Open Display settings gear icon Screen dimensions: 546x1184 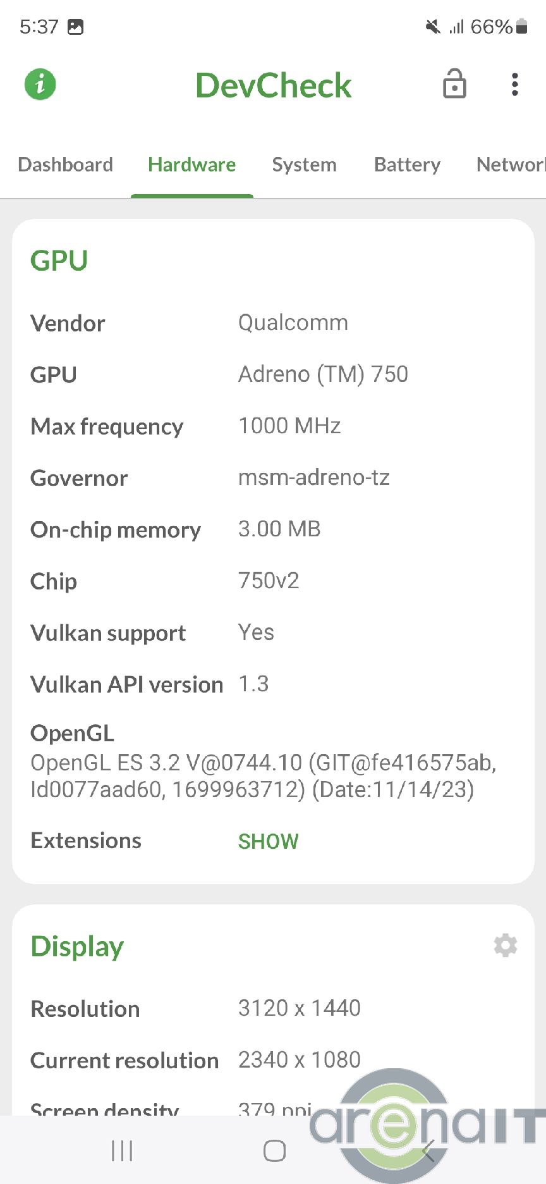click(x=506, y=946)
